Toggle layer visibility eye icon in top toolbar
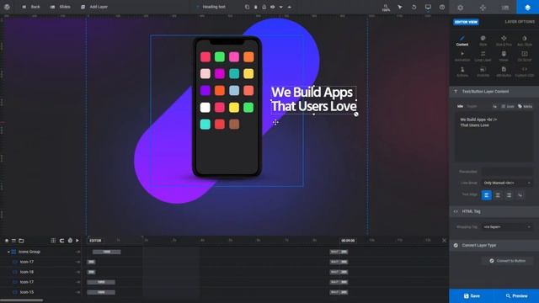The image size is (539, 303). click(273, 7)
